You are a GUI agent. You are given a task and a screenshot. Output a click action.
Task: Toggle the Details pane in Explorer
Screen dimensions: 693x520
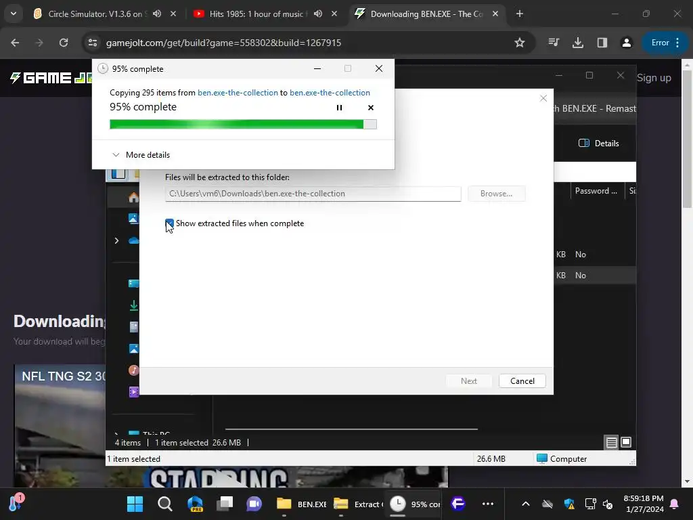click(599, 143)
